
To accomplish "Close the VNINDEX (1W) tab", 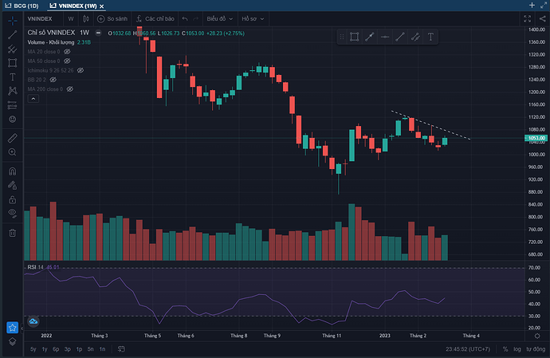I will pyautogui.click(x=103, y=5).
